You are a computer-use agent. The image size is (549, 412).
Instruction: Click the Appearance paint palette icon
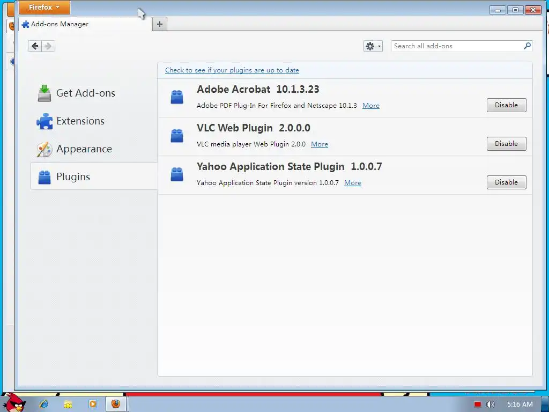coord(44,149)
